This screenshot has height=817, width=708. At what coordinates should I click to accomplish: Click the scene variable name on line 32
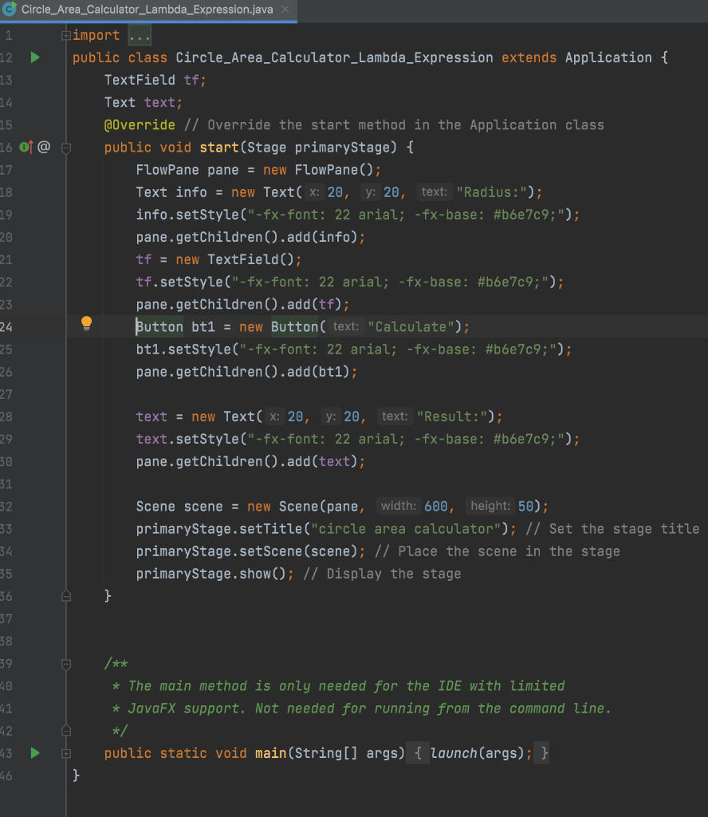[x=203, y=507]
